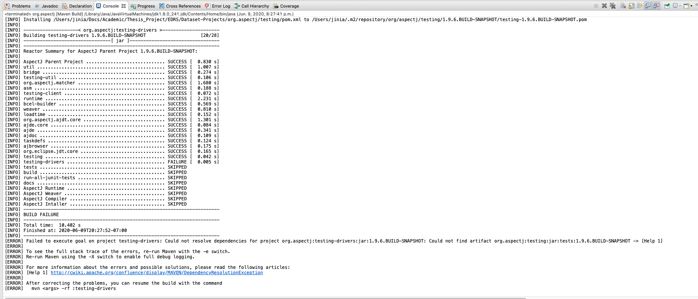The image size is (698, 299).
Task: Click Remove All Terminated Launches icon
Action: click(612, 6)
